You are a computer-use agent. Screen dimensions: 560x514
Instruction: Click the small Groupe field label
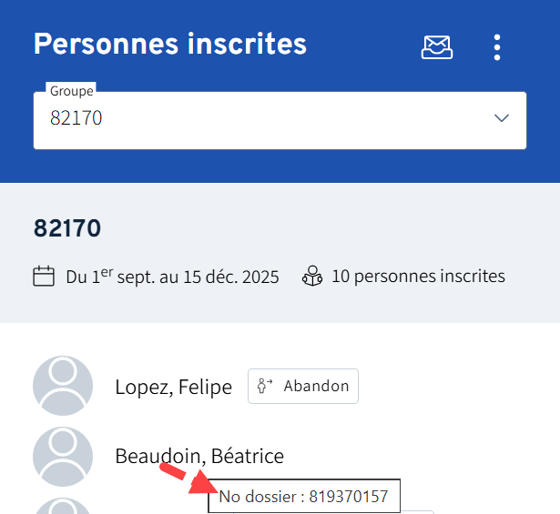pos(72,91)
